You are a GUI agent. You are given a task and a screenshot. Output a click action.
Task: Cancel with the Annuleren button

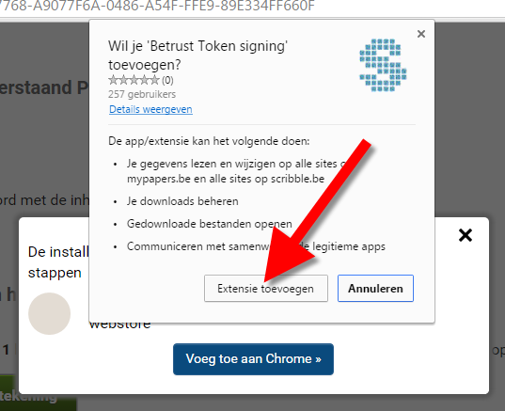point(375,289)
